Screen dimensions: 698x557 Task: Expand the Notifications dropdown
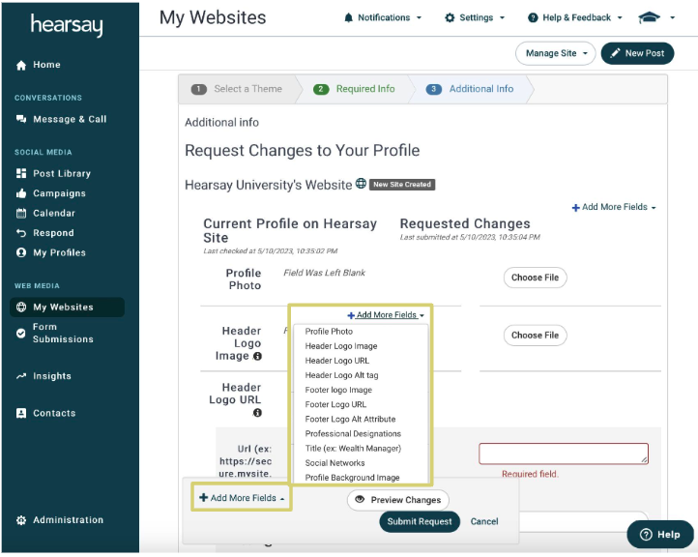(383, 17)
